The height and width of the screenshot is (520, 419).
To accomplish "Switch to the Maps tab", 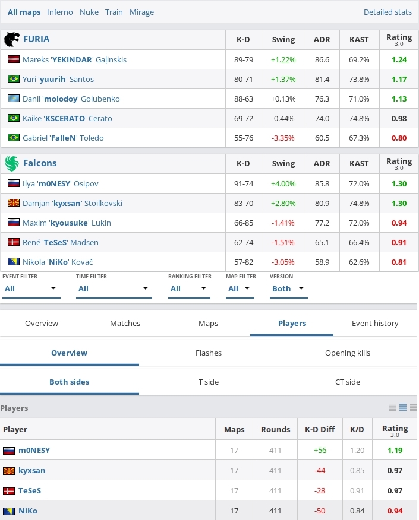I will pos(208,323).
